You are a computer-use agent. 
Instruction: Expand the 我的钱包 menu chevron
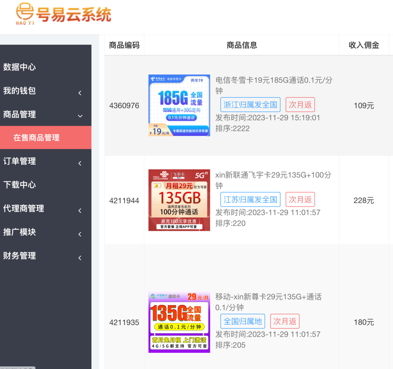tap(80, 93)
